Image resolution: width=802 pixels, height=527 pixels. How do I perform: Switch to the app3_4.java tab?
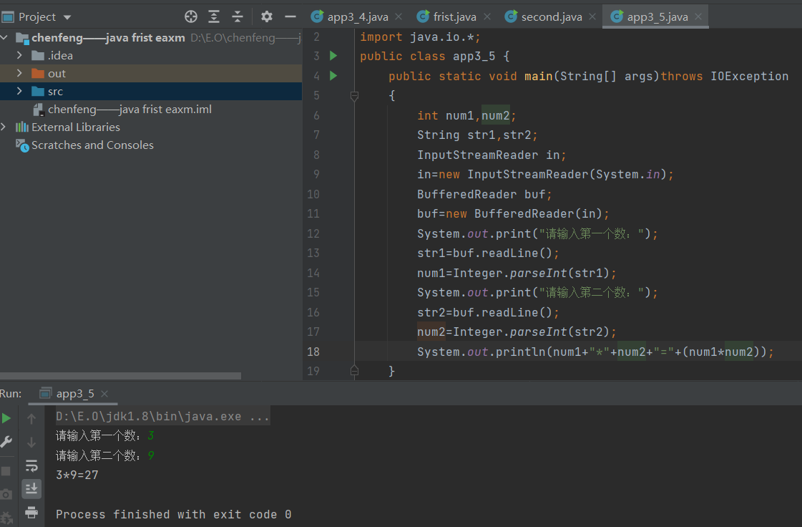358,17
